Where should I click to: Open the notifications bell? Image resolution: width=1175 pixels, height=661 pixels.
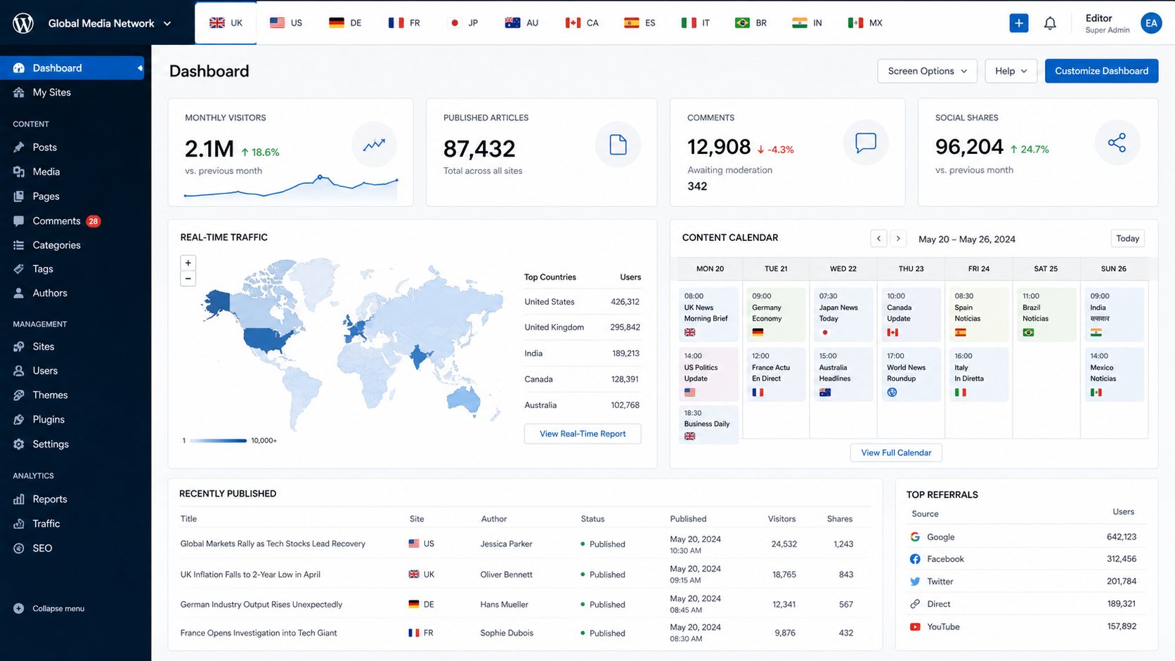(1050, 23)
